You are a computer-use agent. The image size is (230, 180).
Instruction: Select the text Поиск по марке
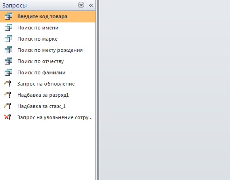tap(37, 39)
